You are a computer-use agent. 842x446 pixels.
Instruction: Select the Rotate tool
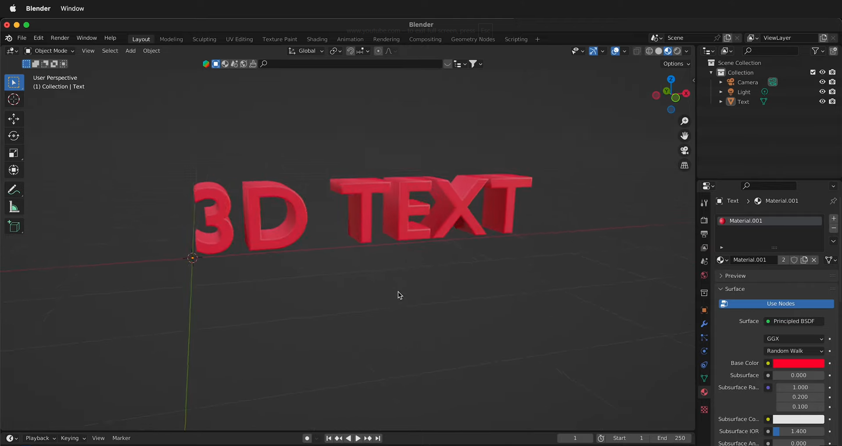click(x=14, y=136)
